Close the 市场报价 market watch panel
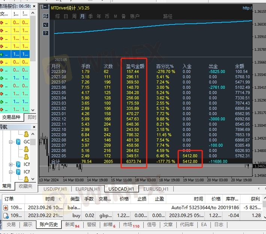Screen dimensions: 266x234 click(34, 6)
